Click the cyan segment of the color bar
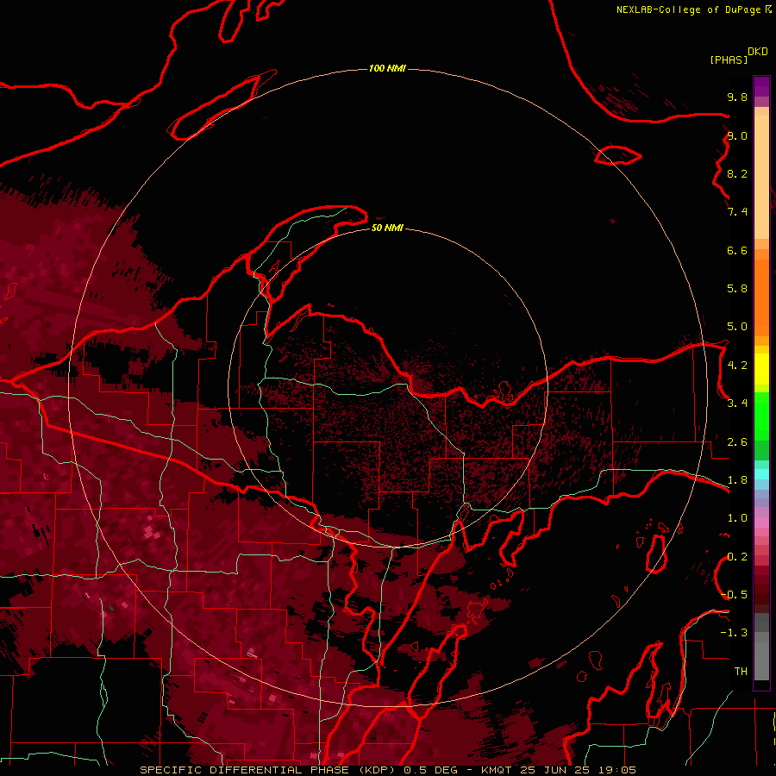 [761, 473]
